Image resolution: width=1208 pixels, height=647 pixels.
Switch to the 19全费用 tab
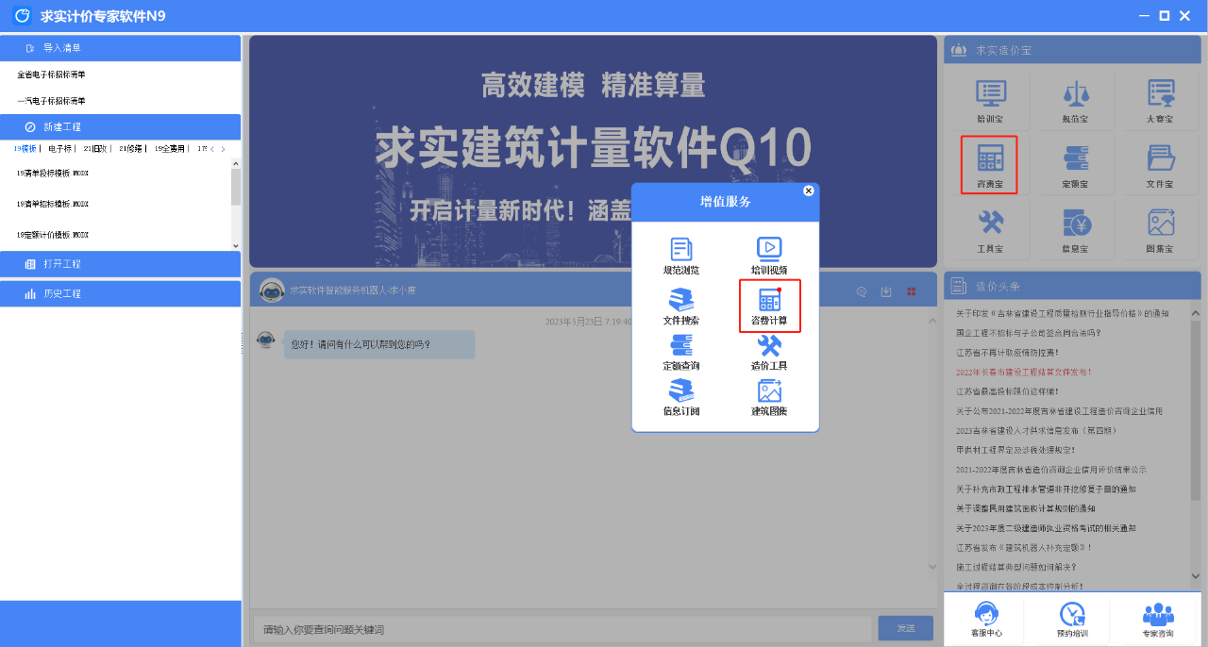click(x=170, y=149)
